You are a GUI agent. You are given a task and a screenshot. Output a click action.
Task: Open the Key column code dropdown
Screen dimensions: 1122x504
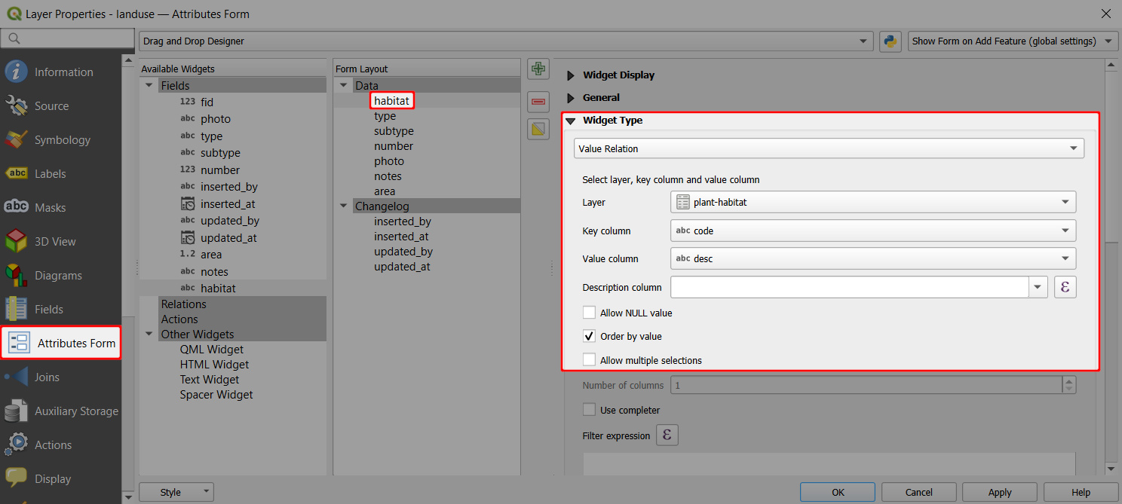pyautogui.click(x=873, y=231)
